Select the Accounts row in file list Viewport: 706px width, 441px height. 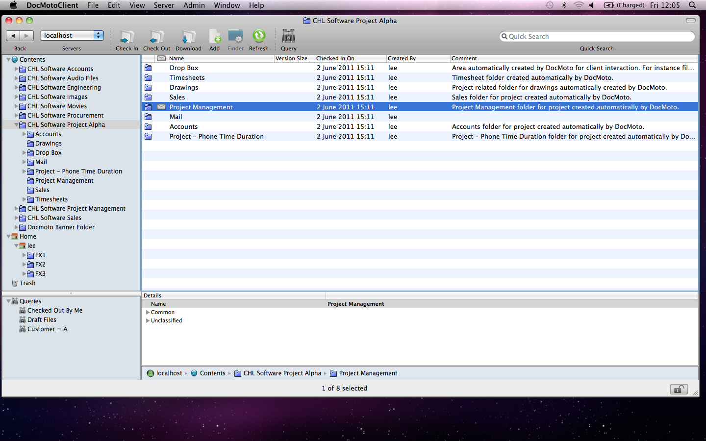coord(420,126)
